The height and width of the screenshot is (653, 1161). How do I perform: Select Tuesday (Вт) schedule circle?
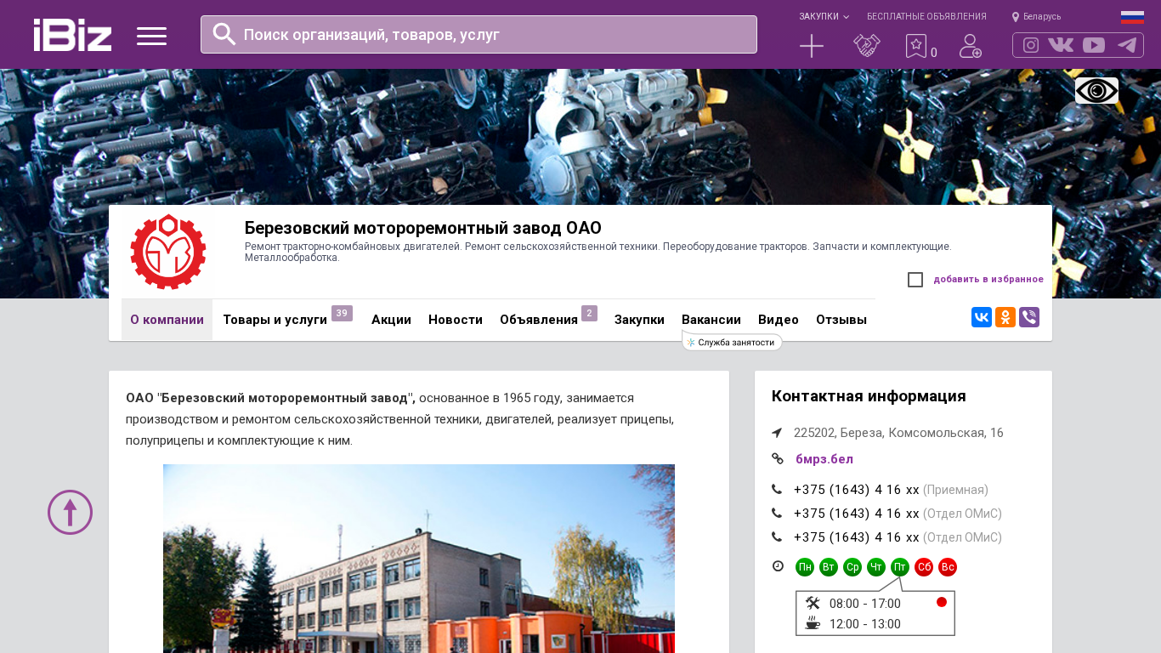[829, 567]
